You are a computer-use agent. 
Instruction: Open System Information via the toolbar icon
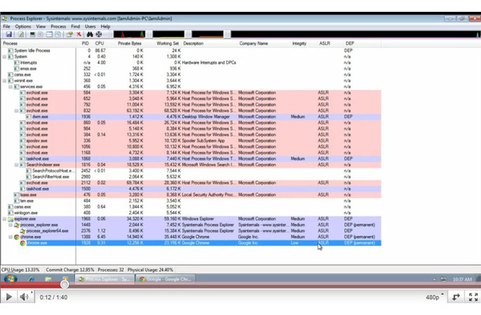pos(32,35)
